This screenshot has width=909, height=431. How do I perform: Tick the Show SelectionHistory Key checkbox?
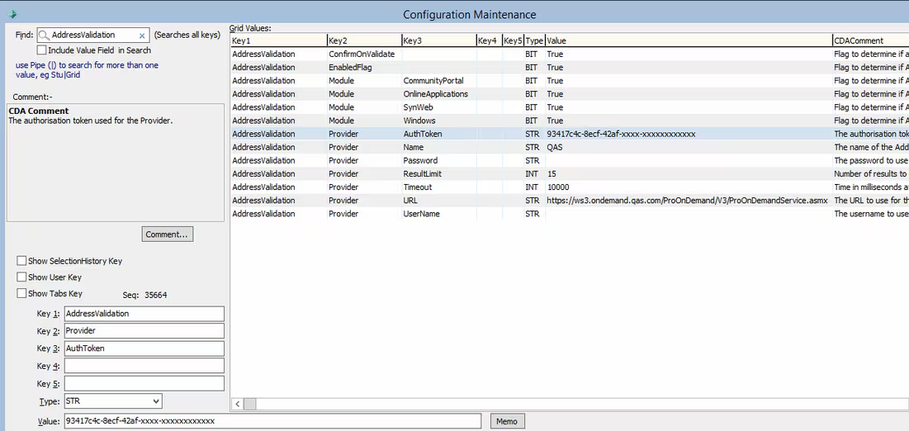[x=21, y=261]
